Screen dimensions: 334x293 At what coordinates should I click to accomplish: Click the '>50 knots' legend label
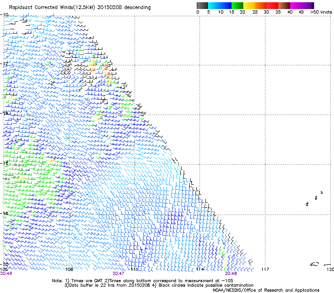point(321,12)
